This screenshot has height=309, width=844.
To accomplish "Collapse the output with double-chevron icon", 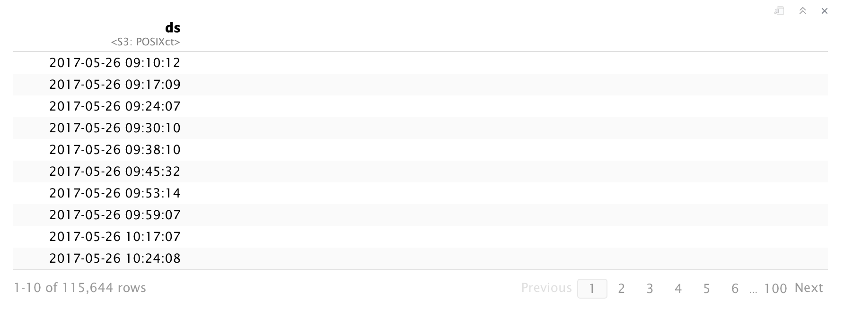I will click(x=802, y=11).
